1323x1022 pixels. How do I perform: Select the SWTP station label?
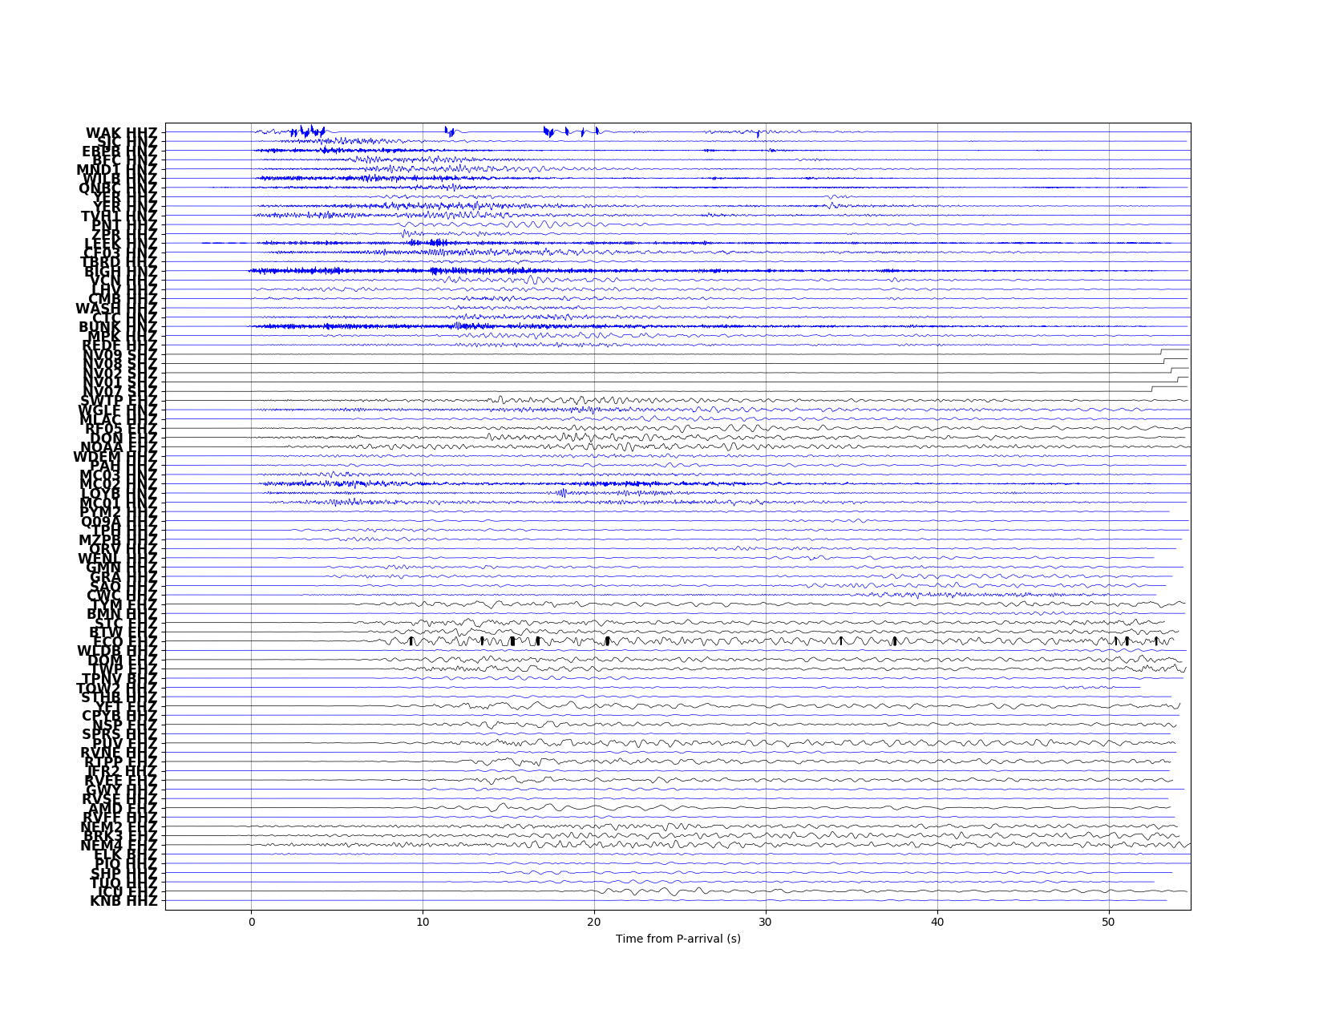(119, 401)
